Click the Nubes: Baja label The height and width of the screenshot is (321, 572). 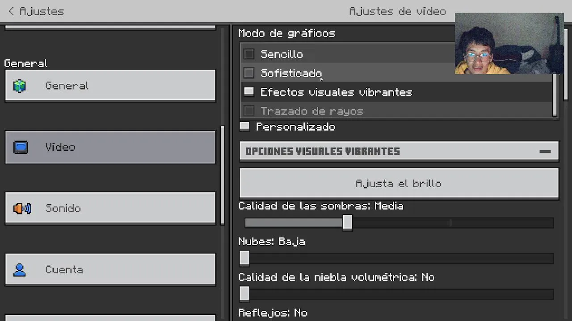(271, 242)
